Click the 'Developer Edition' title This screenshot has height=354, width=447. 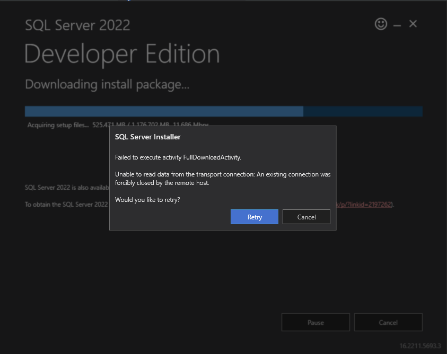pos(122,54)
